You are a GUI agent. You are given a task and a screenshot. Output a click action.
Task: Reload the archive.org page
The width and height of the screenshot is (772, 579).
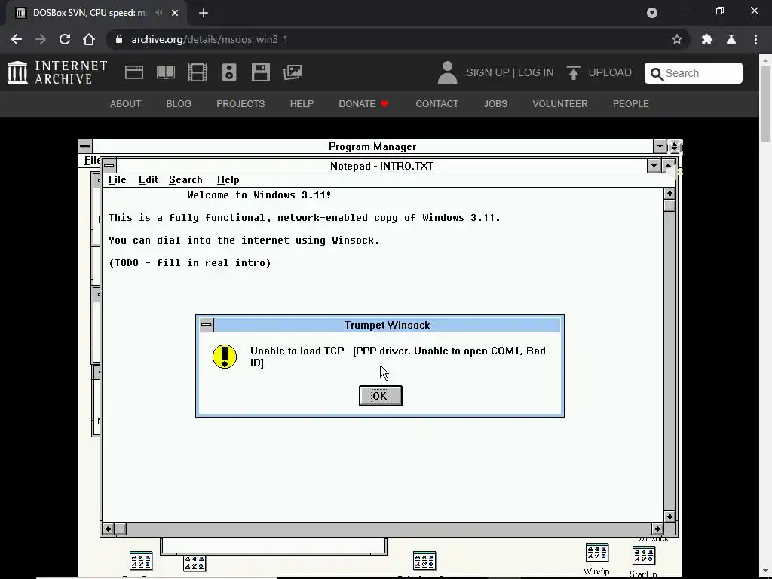click(x=65, y=39)
